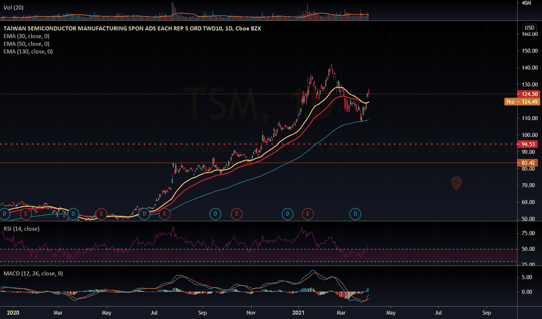
Task: Click the May label following 2021 Mar
Action: 391,313
